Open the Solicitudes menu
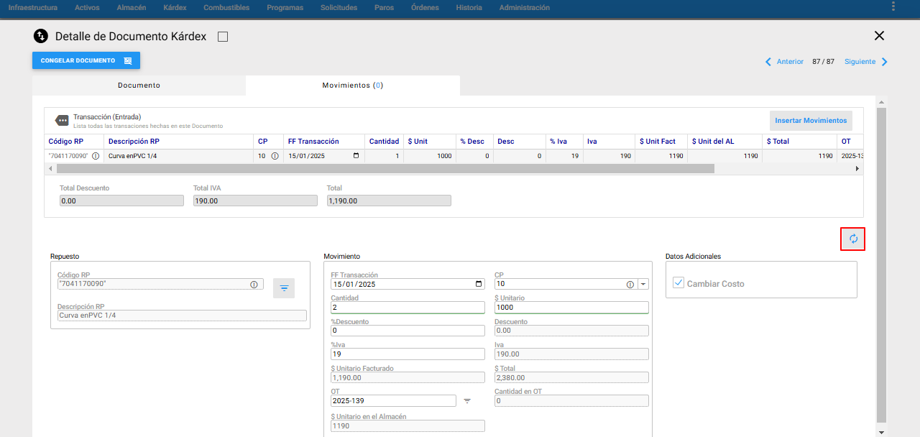This screenshot has height=437, width=920. click(x=339, y=8)
